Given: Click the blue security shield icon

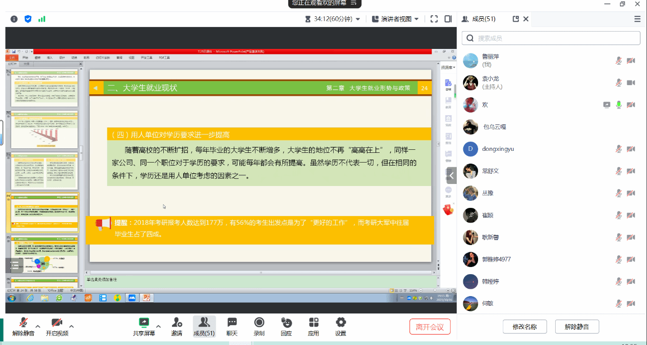Looking at the screenshot, I should tap(28, 19).
